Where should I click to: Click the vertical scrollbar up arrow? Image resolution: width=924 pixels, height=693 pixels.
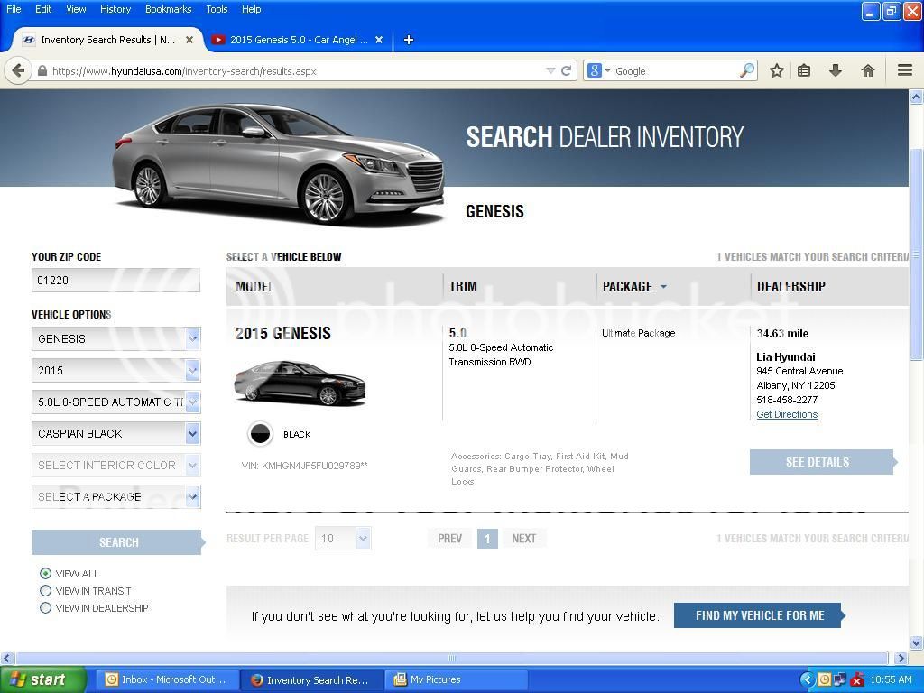pyautogui.click(x=917, y=97)
